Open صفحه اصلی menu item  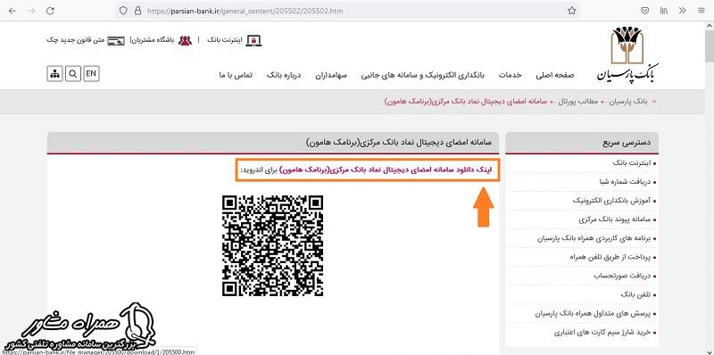coord(554,75)
